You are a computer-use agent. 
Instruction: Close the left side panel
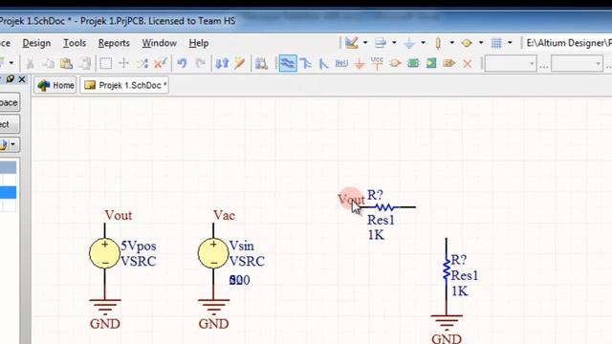tap(22, 79)
